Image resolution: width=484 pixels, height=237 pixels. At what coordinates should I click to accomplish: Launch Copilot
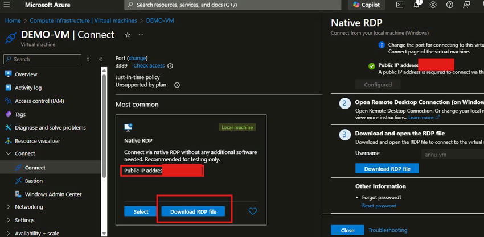tap(366, 5)
